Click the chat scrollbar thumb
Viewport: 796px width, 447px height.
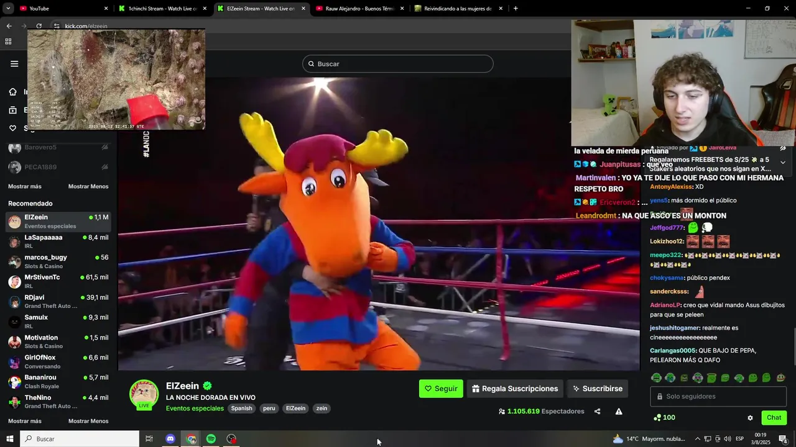(x=794, y=346)
